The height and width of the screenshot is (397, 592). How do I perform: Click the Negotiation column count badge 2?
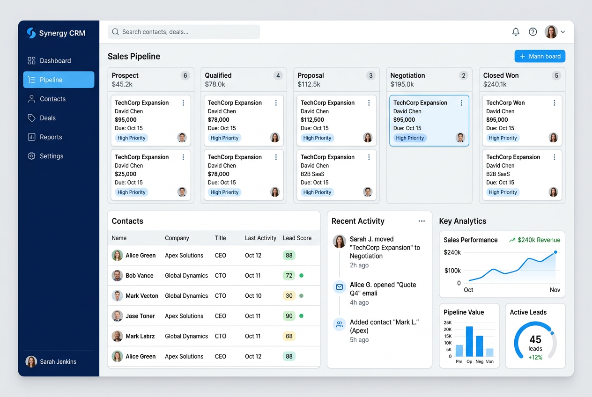tap(464, 75)
